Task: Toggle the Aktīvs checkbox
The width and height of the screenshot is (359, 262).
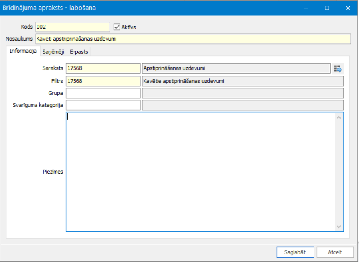Action: pyautogui.click(x=117, y=27)
